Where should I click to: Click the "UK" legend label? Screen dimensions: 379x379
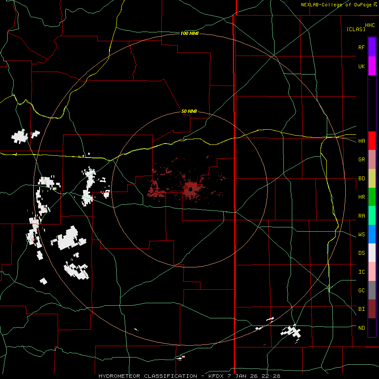[361, 67]
